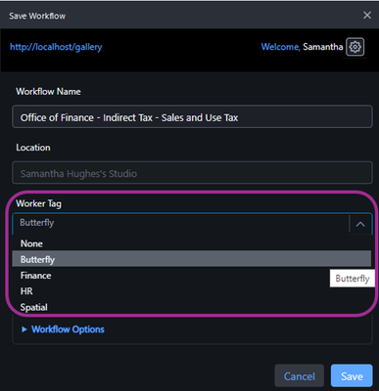Choose the highlighted Butterfly option in the list
The height and width of the screenshot is (391, 379).
pyautogui.click(x=192, y=259)
